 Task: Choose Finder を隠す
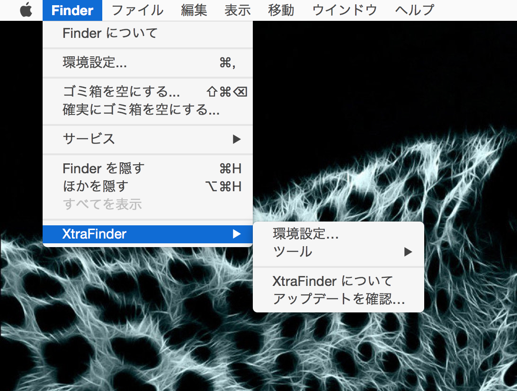click(148, 169)
